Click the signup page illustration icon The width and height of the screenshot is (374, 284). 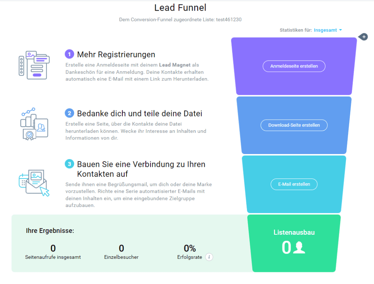click(34, 65)
